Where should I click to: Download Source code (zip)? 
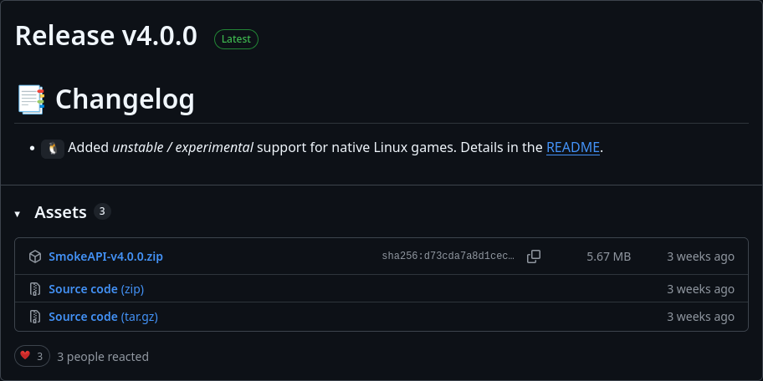[x=96, y=289]
